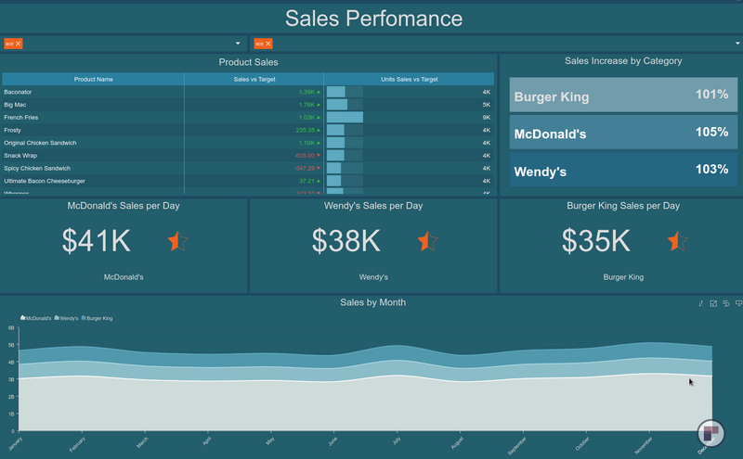The height and width of the screenshot is (459, 743).
Task: Select the Burger King 101% category tile
Action: point(623,96)
